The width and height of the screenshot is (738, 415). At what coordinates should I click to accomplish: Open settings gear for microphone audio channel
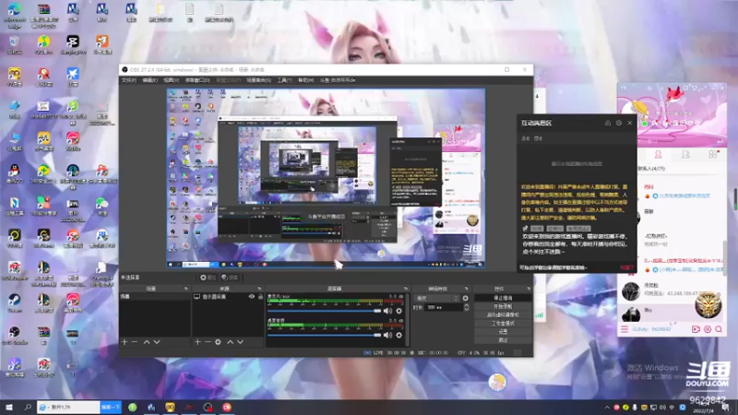399,311
